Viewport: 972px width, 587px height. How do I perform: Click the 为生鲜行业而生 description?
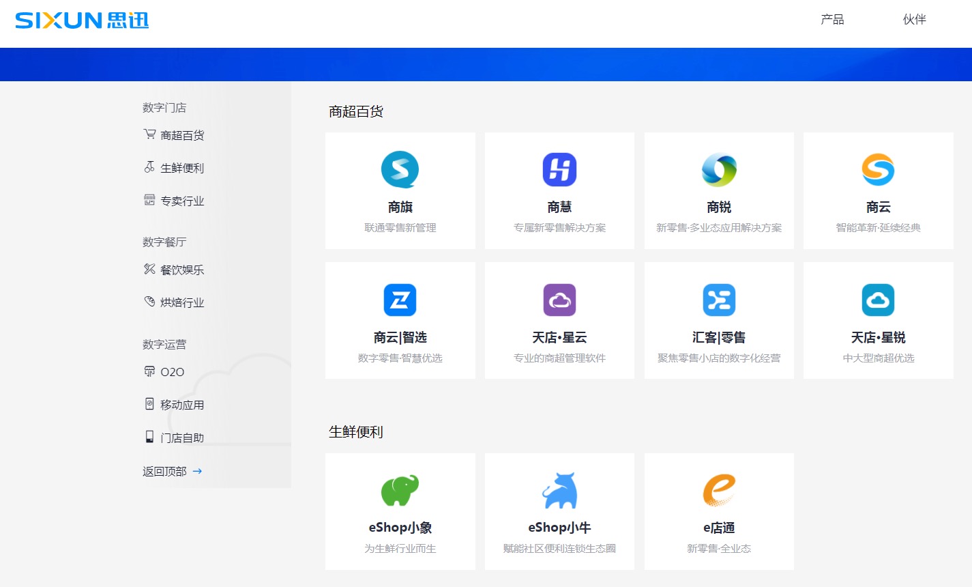click(400, 549)
